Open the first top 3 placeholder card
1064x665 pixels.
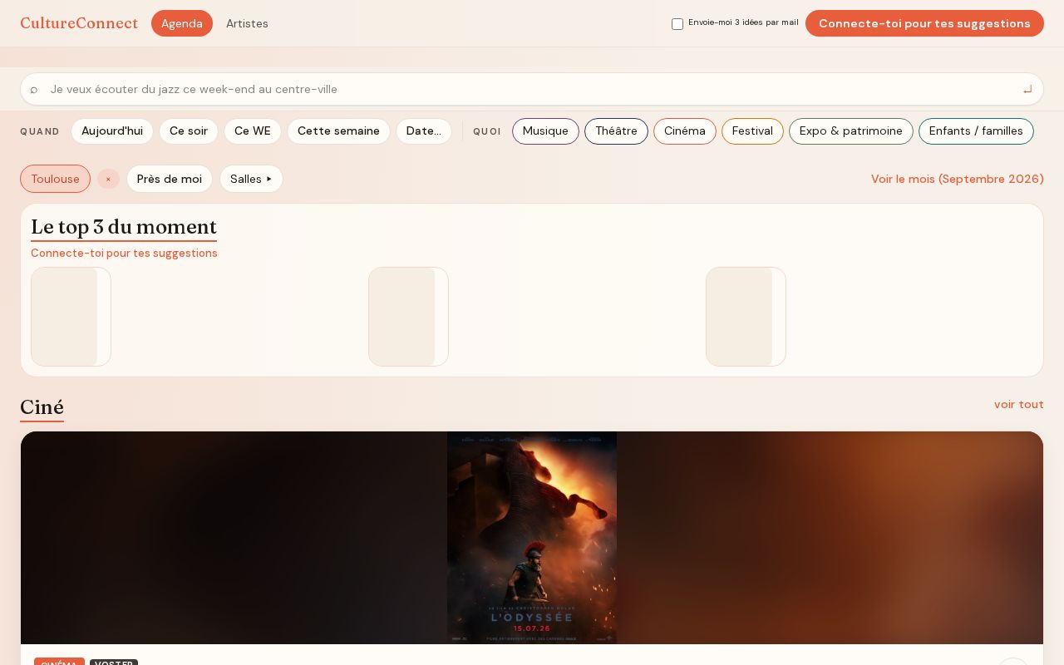click(71, 317)
